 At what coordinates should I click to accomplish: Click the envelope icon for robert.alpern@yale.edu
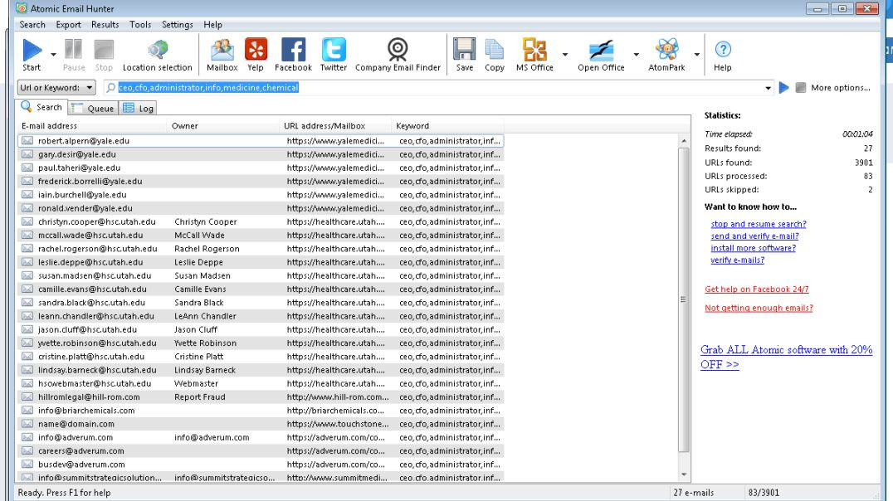(x=27, y=141)
